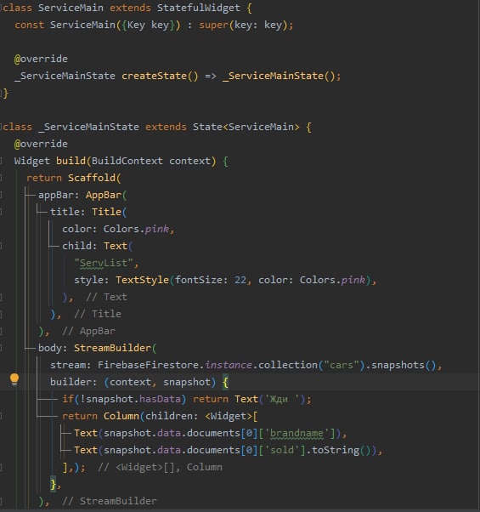The width and height of the screenshot is (480, 512).
Task: Place cursor on the const keyword
Action: point(29,25)
